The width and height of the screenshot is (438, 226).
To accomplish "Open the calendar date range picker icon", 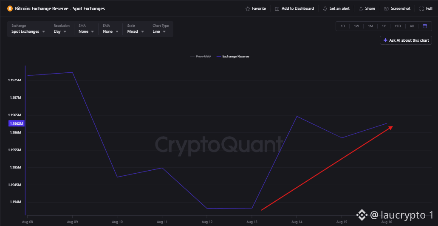I will [x=425, y=26].
